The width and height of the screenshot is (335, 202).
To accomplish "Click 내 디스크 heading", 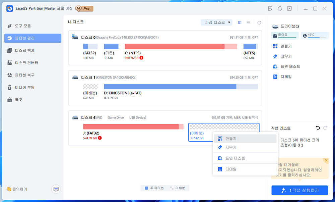I will (76, 22).
